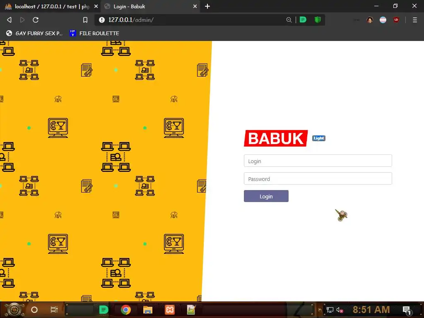This screenshot has width=424, height=318.
Task: Click the network tray icon
Action: [330, 310]
